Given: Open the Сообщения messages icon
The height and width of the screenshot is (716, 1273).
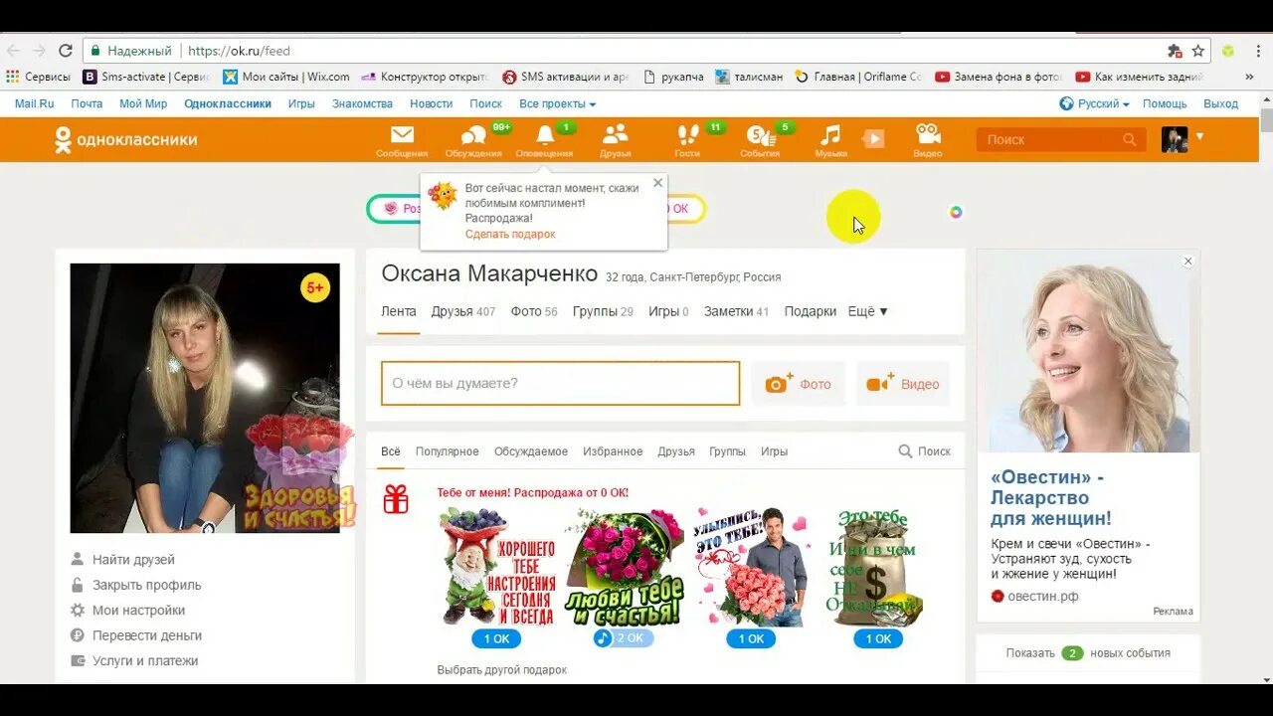Looking at the screenshot, I should (x=402, y=139).
